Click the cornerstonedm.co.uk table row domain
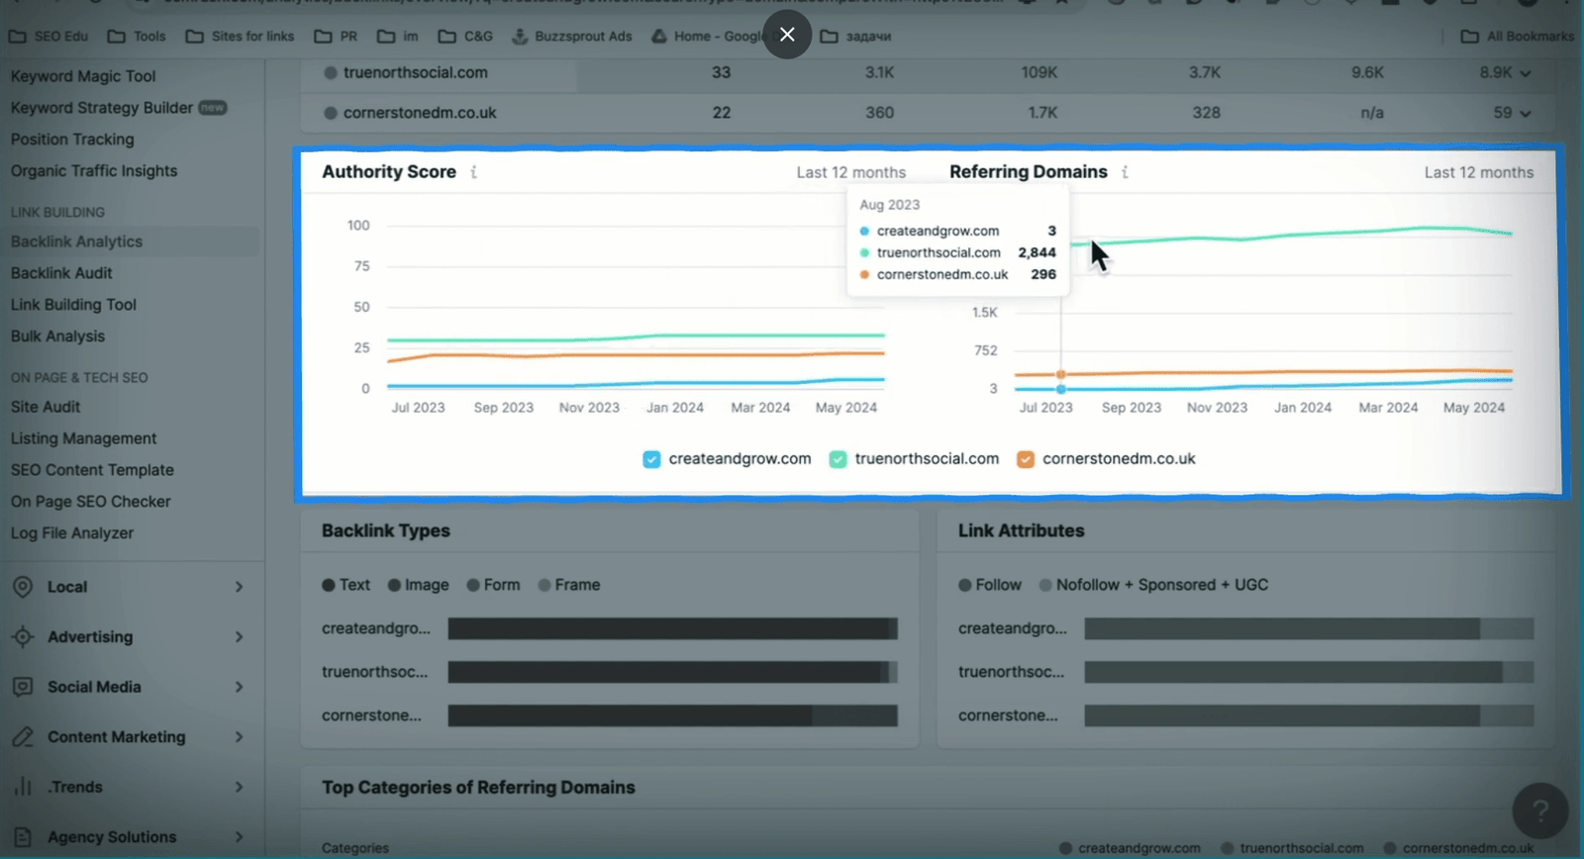The width and height of the screenshot is (1584, 859). tap(420, 113)
